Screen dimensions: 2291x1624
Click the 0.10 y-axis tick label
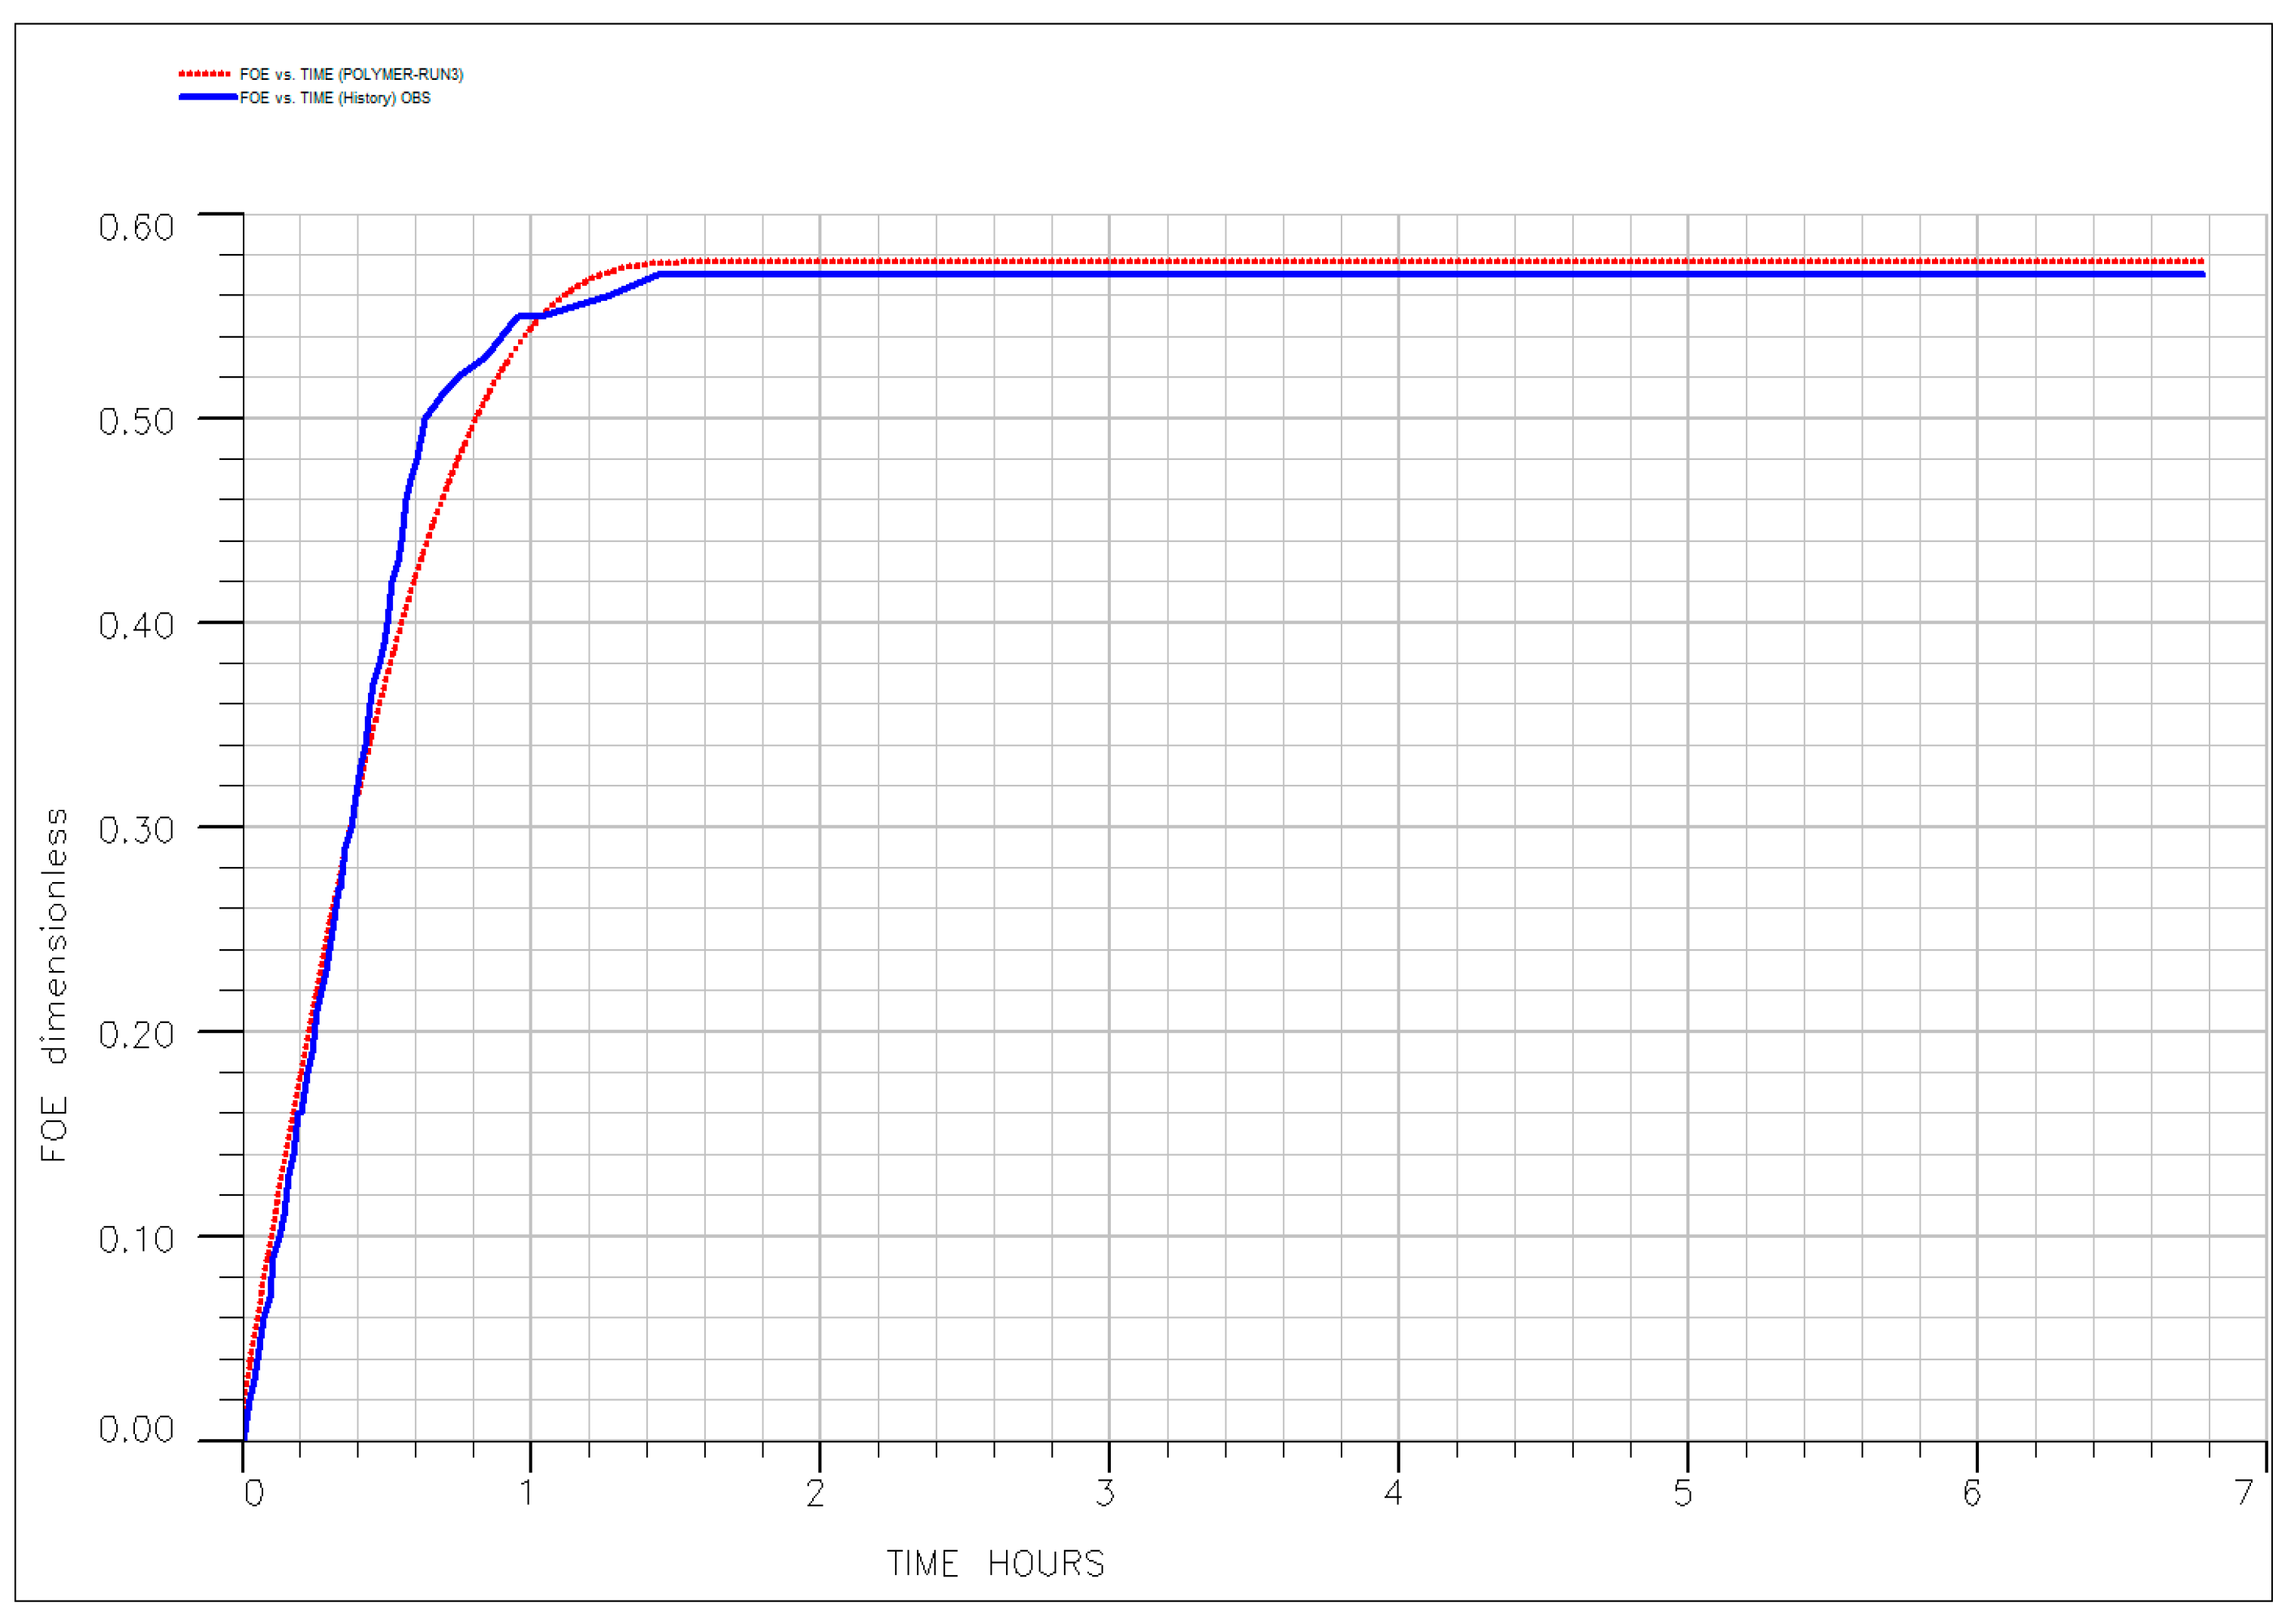[x=136, y=1240]
